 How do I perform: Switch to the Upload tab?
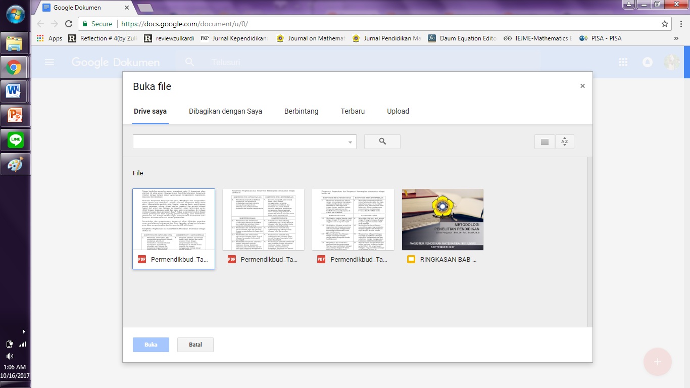398,111
